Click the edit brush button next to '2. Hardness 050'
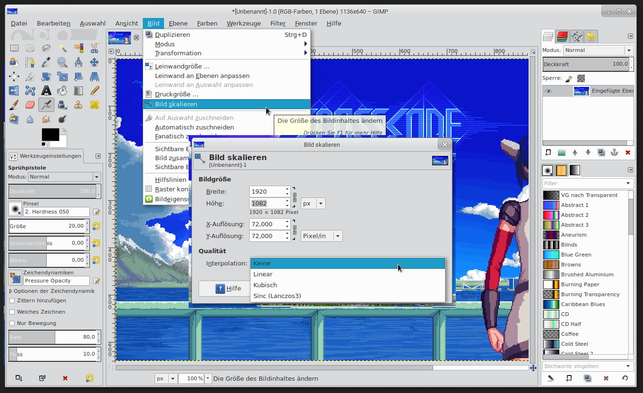Viewport: 643px width, 393px height. coord(96,212)
